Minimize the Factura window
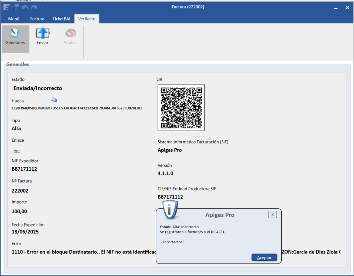Image resolution: width=354 pixels, height=276 pixels. 335,8
